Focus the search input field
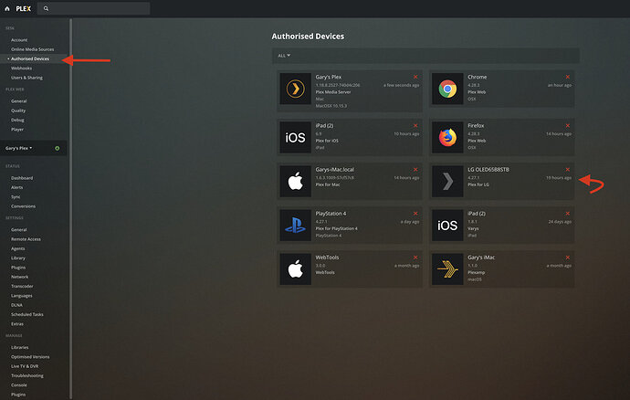630x400 pixels. [x=94, y=8]
